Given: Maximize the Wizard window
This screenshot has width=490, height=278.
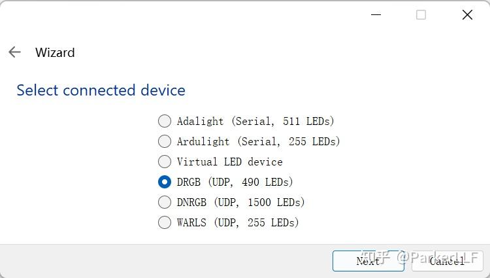Looking at the screenshot, I should coord(421,15).
